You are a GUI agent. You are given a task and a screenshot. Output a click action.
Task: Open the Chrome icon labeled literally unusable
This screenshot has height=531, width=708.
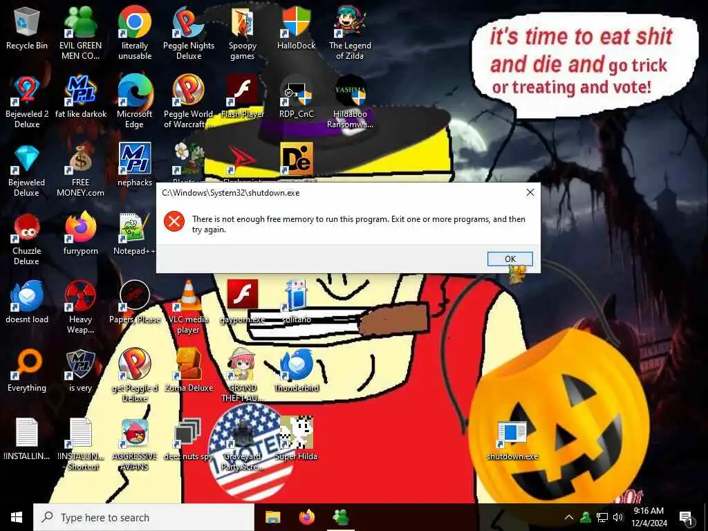pyautogui.click(x=135, y=32)
